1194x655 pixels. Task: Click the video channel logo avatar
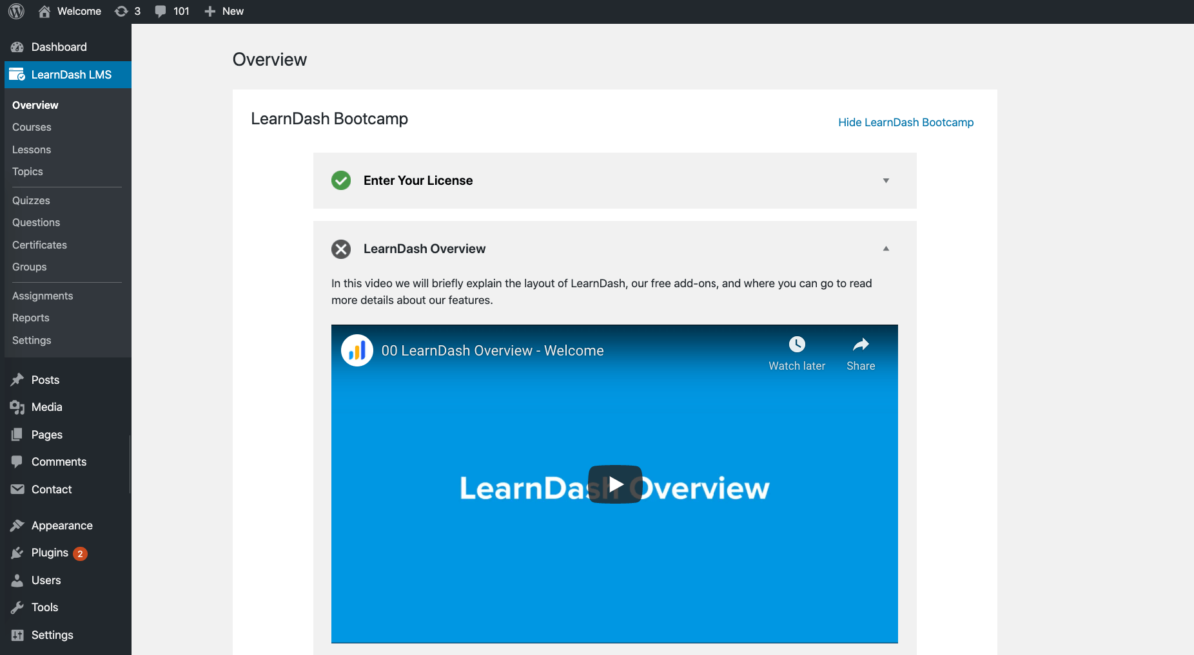pyautogui.click(x=357, y=350)
